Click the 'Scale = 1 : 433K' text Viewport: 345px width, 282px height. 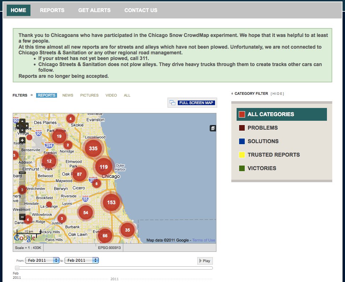(28, 248)
